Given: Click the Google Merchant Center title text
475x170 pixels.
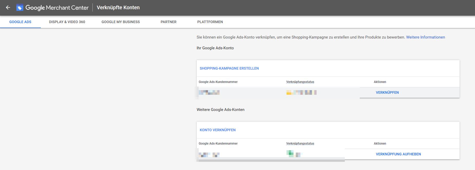Looking at the screenshot, I should 57,8.
